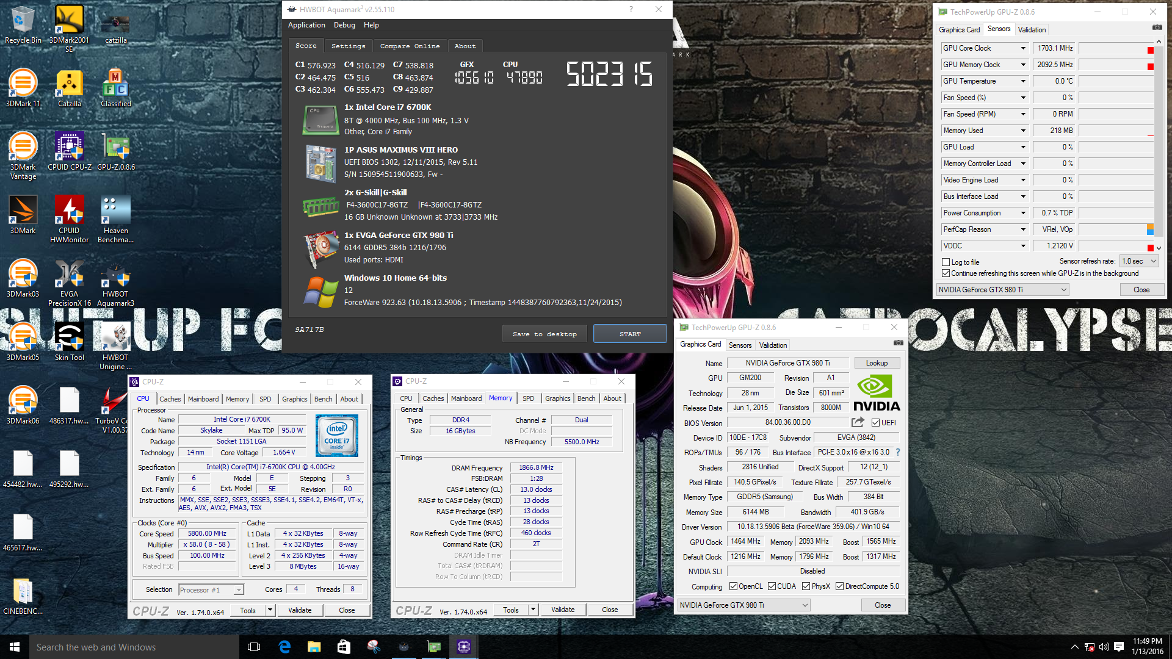Click Validate in left CPU-Z window
This screenshot has width=1172, height=659.
[x=300, y=610]
